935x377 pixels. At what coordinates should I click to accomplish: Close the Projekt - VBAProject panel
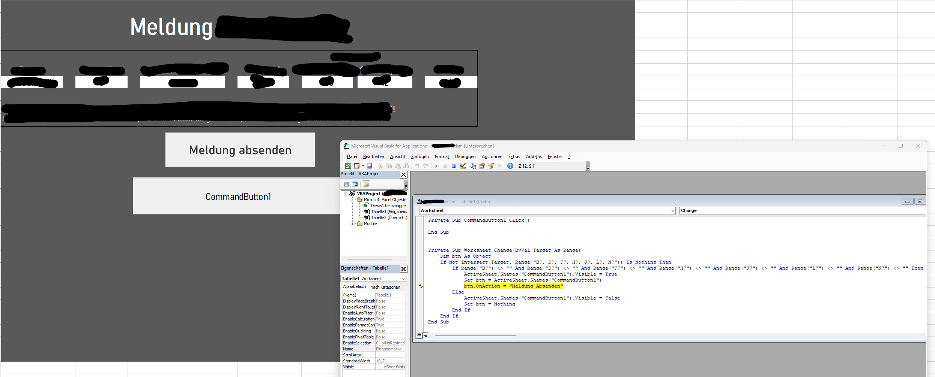coord(404,174)
